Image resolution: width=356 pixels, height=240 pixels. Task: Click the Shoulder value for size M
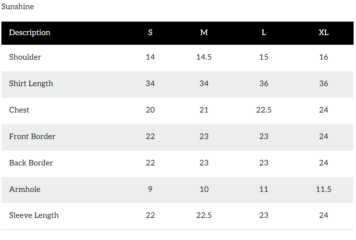click(x=204, y=57)
